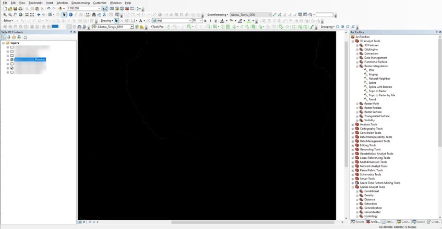
Task: Open the Windows menu
Action: (115, 3)
